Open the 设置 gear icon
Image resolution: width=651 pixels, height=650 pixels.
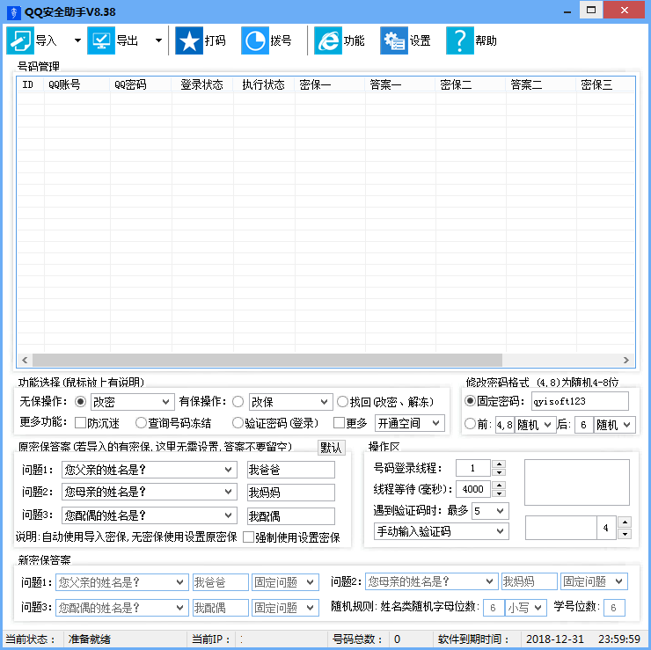(x=394, y=40)
